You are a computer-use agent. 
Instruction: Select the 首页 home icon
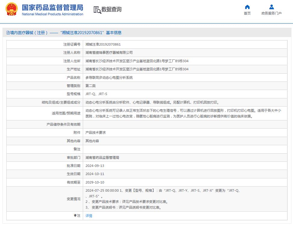(x=247, y=7)
